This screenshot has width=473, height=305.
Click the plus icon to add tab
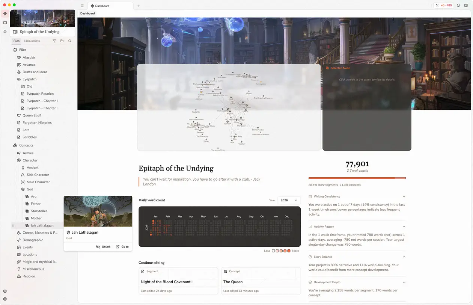138,6
